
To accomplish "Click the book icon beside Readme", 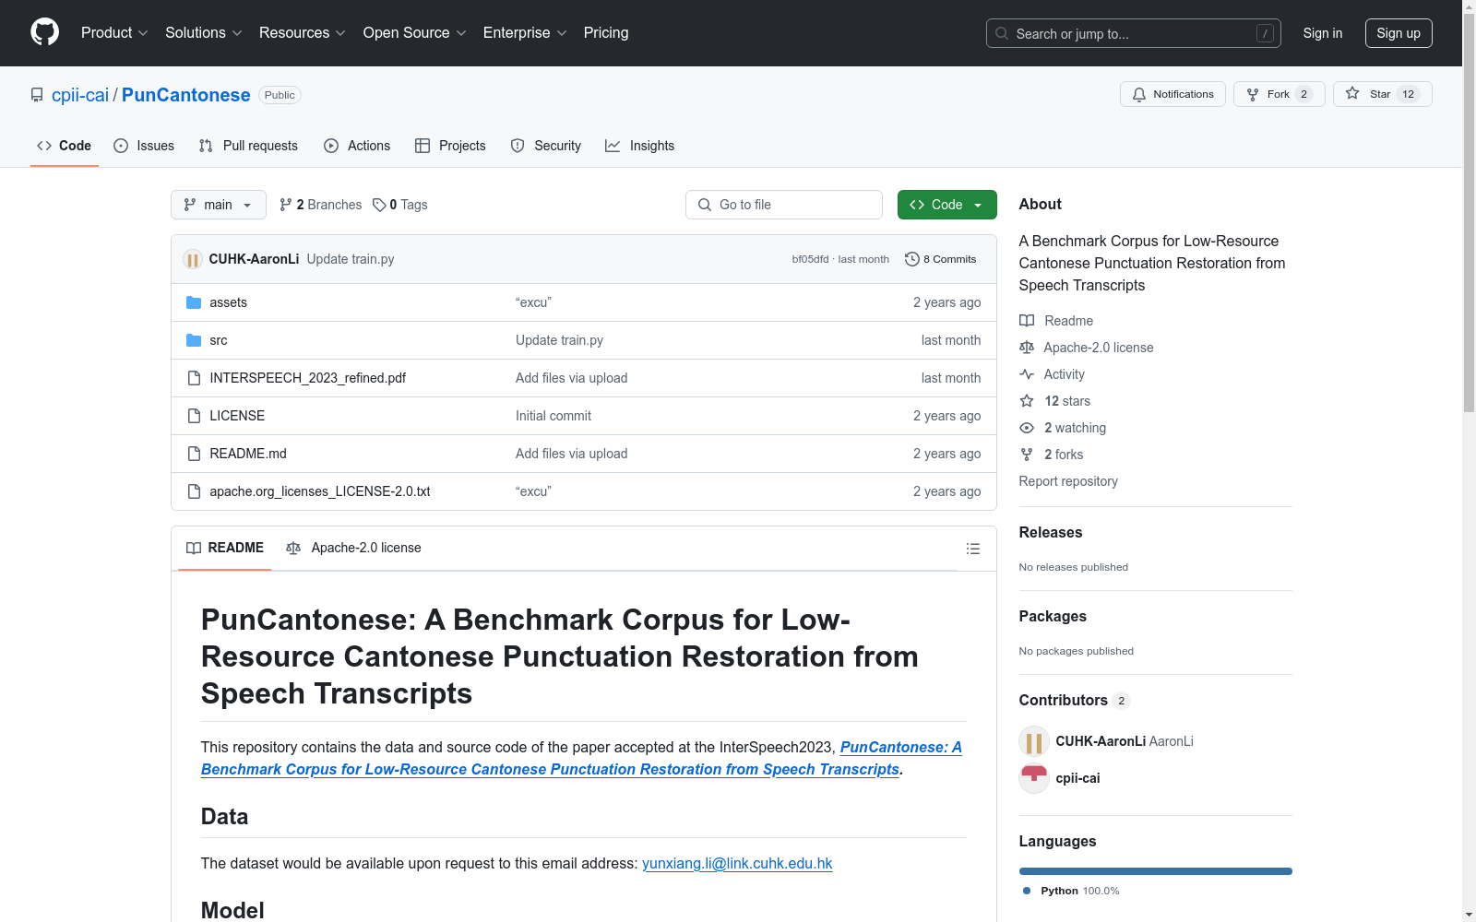I will [1027, 321].
